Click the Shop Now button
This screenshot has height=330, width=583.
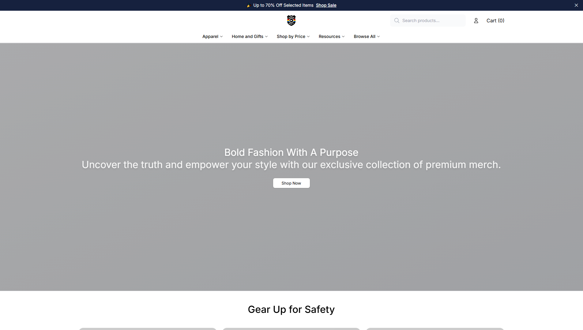(x=291, y=183)
